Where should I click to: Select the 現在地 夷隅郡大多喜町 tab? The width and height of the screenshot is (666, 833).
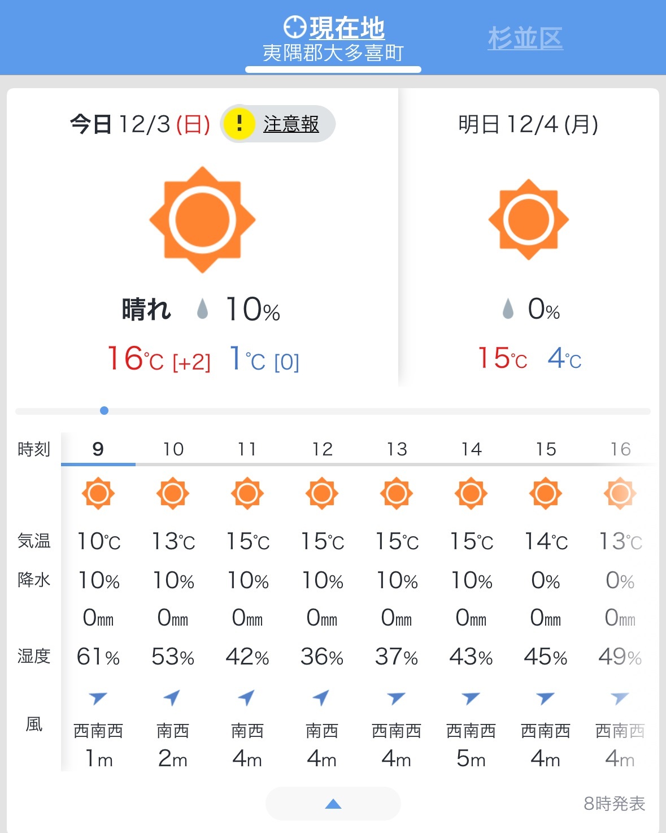(x=333, y=38)
